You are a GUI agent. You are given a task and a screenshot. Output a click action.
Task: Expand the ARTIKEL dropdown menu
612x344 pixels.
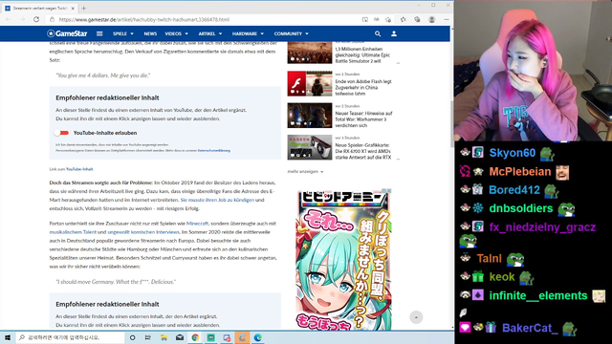tap(210, 34)
